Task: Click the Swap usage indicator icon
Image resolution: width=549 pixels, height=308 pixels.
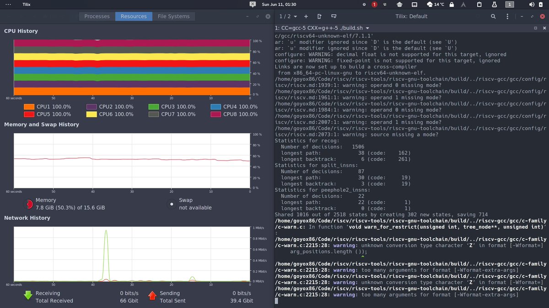Action: click(172, 204)
